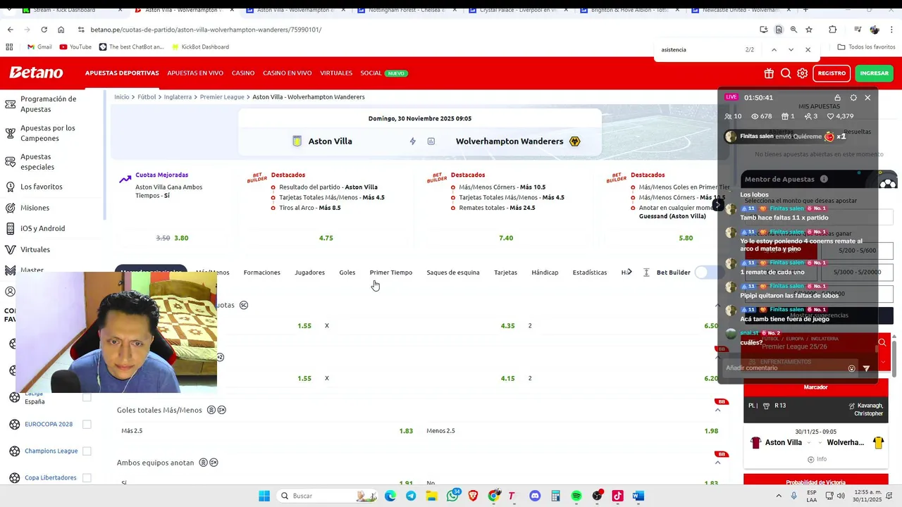Click the REGISTRO button

coord(832,73)
